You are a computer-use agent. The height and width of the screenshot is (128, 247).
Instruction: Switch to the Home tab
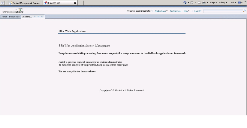coord(4,17)
